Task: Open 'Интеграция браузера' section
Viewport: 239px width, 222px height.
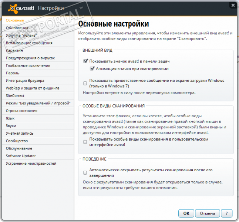Action: (38, 81)
